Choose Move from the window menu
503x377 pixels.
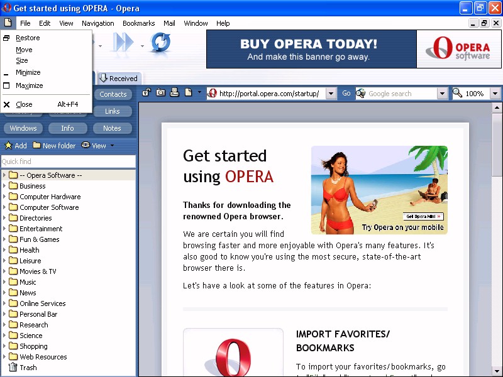click(47, 50)
